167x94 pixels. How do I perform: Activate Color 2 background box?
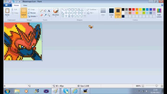point(118,13)
